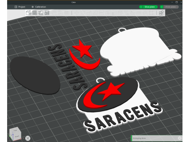Select the dark gray oval object
Viewport: 190px width, 142px height.
(35, 75)
